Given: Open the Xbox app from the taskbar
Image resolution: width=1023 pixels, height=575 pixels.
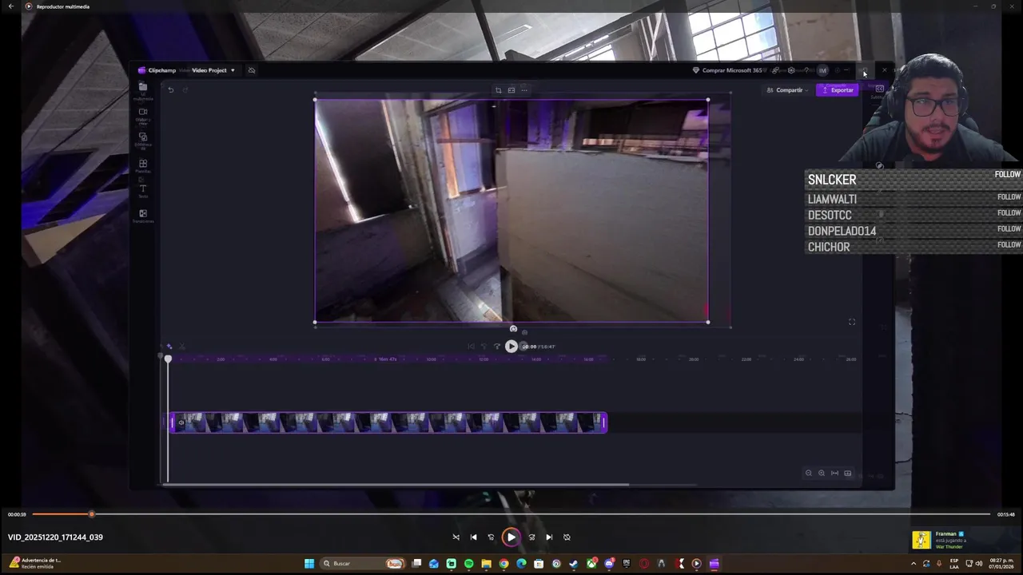Looking at the screenshot, I should coord(591,564).
